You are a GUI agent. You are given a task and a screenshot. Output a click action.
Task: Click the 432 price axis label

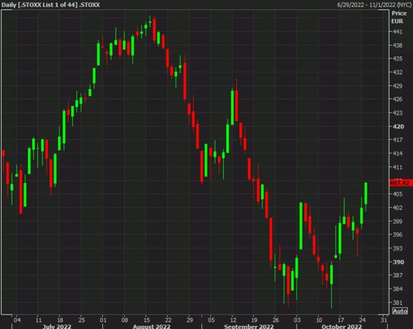(398, 72)
